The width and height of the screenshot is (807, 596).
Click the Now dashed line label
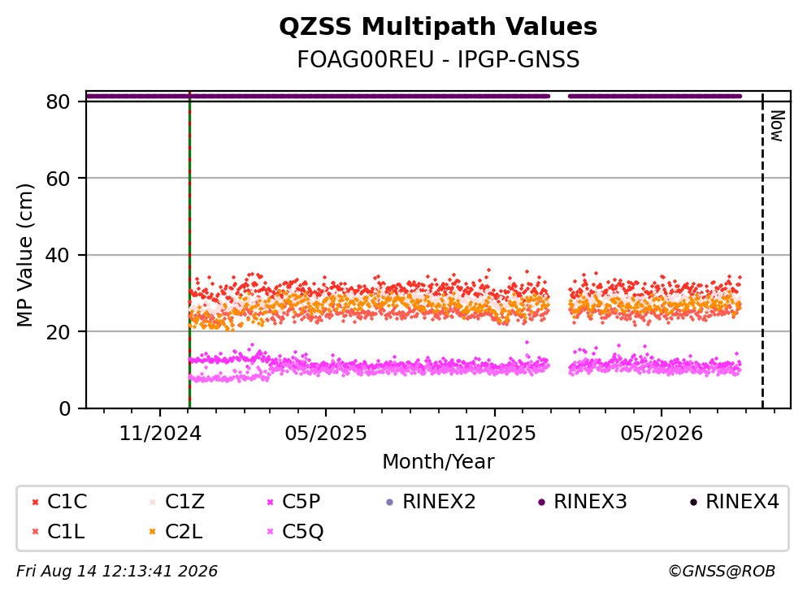click(x=777, y=126)
